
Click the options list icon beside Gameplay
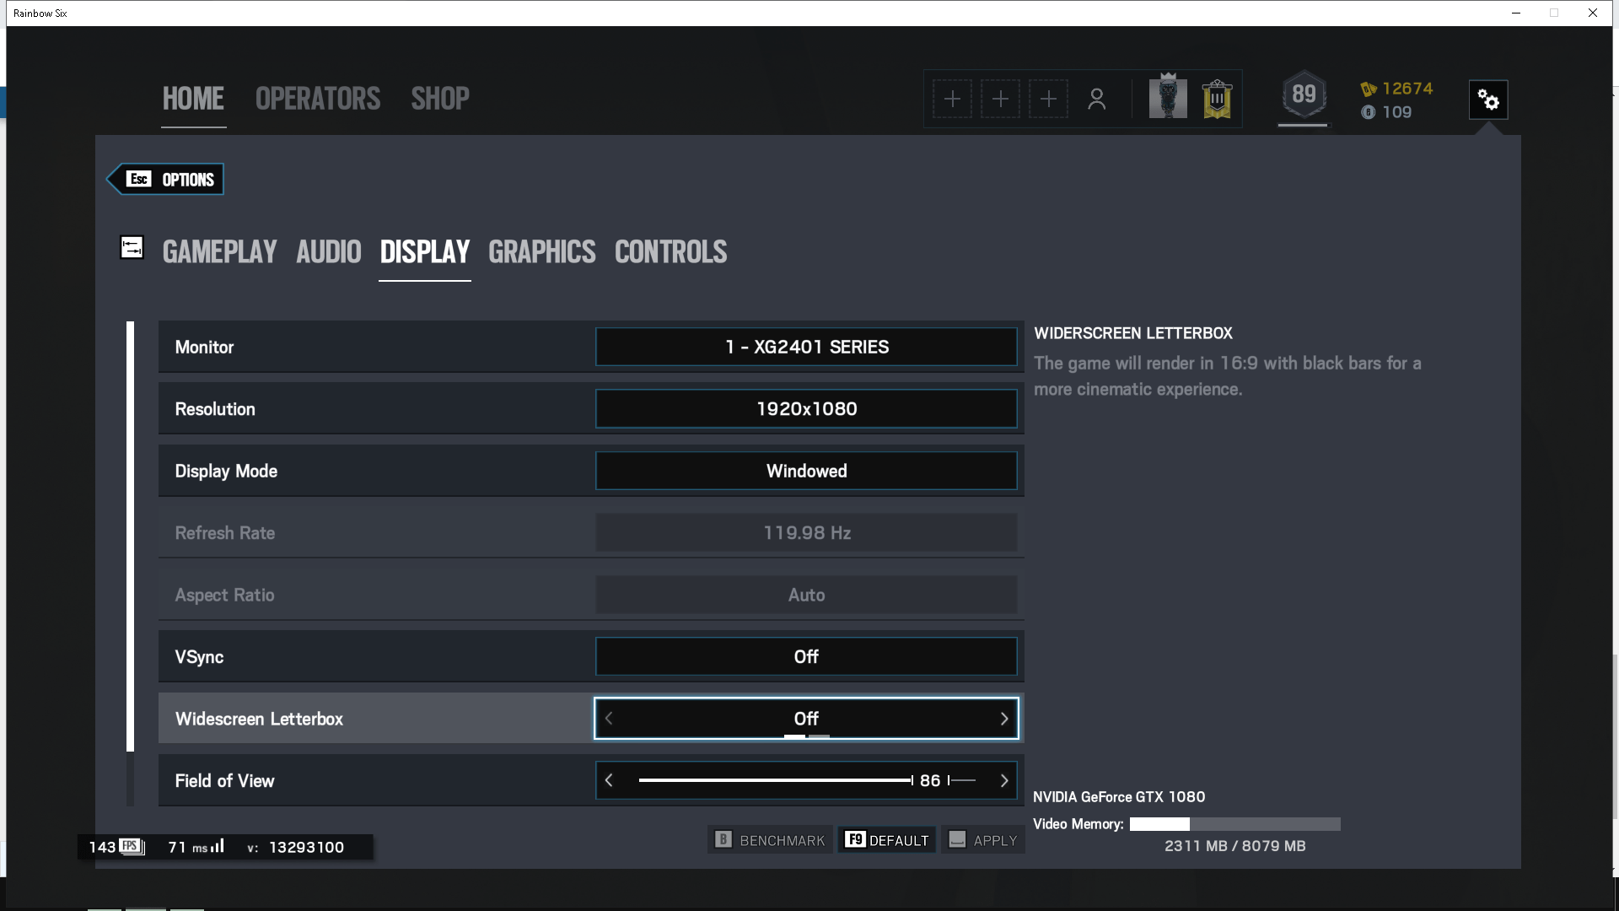click(x=132, y=247)
